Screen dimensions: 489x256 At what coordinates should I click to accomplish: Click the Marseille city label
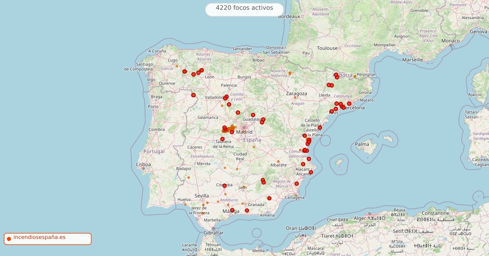point(413,59)
